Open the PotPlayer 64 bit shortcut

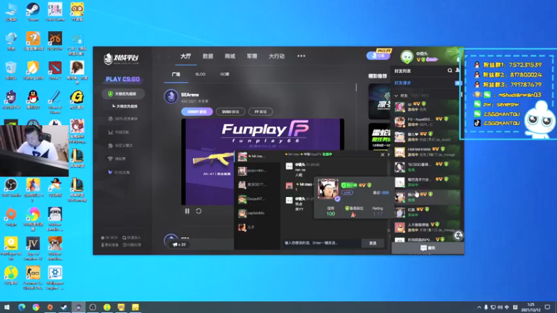[x=11, y=248]
